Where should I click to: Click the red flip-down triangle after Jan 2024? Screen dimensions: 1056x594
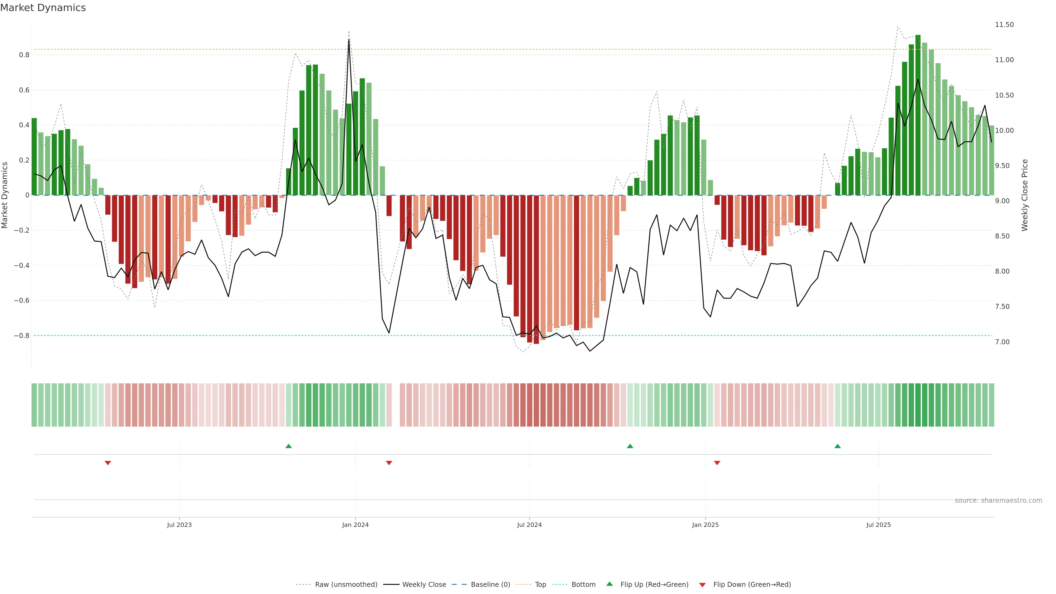tap(389, 463)
